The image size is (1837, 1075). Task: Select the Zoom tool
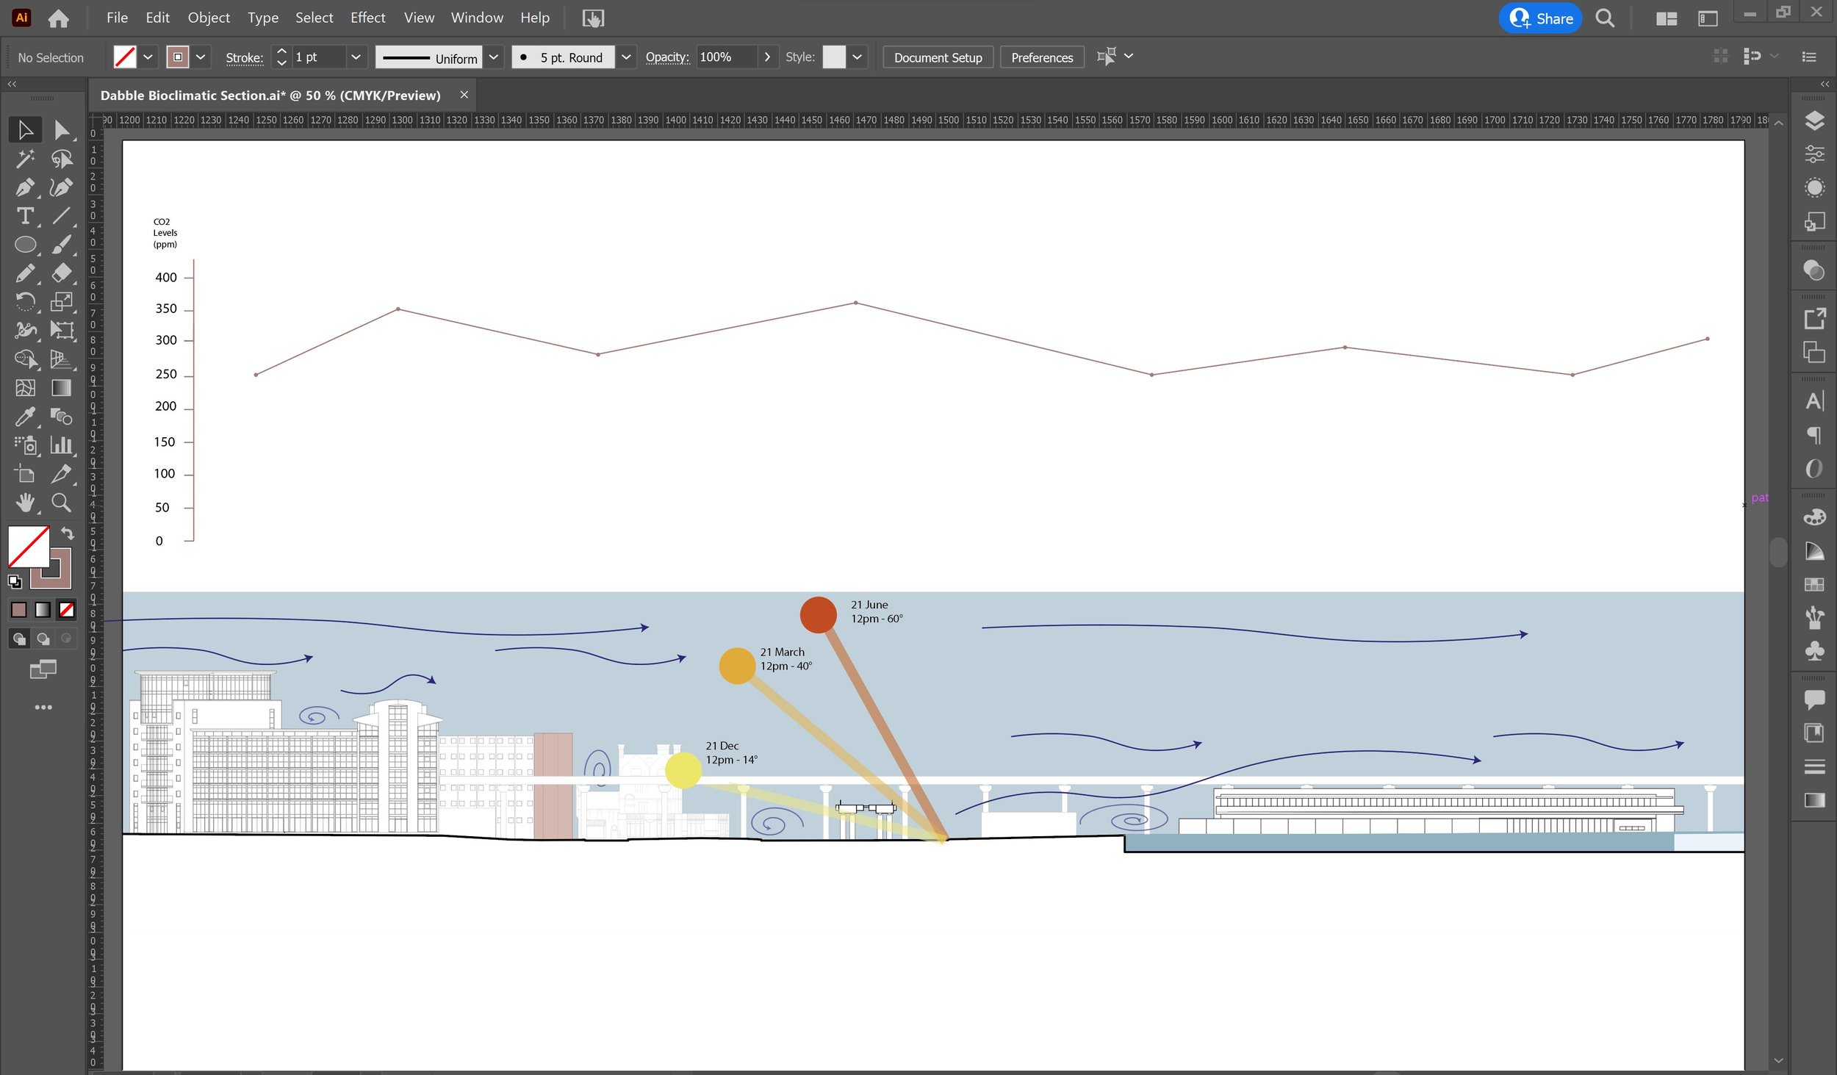62,503
